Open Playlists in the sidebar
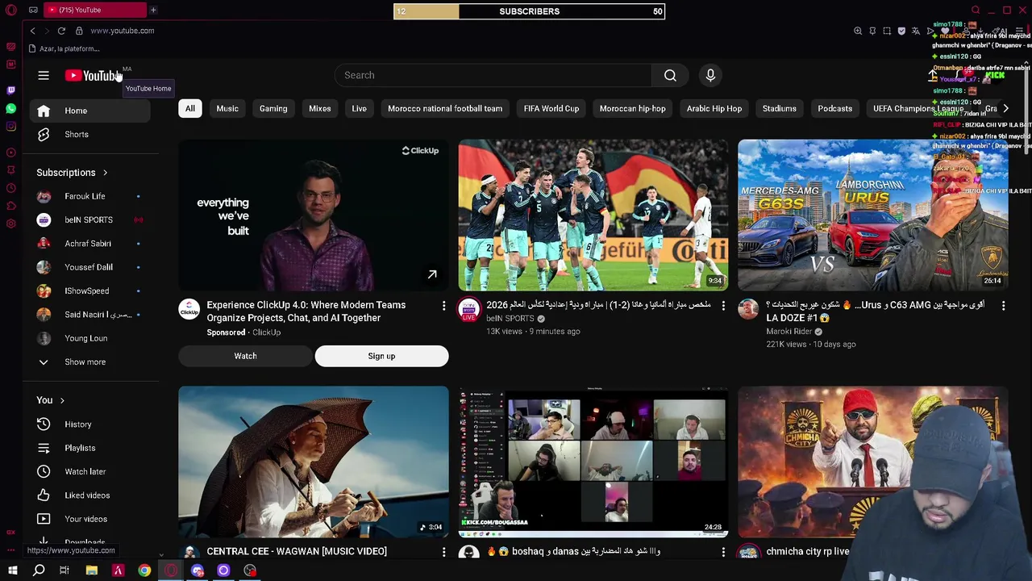This screenshot has width=1032, height=581. tap(90, 448)
